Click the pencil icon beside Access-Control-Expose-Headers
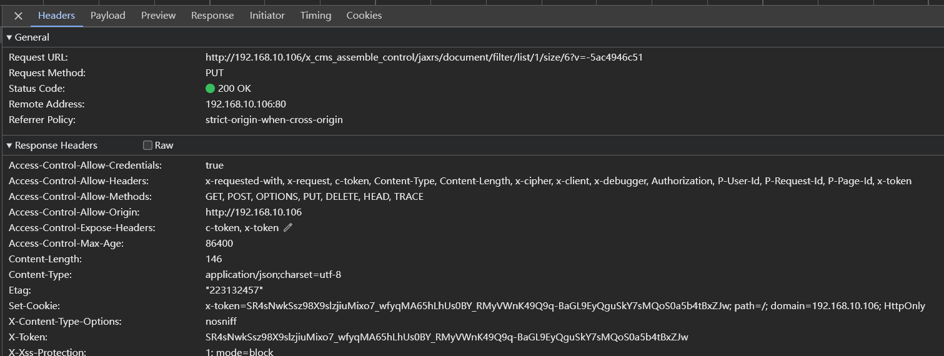Image resolution: width=944 pixels, height=356 pixels. pos(288,228)
